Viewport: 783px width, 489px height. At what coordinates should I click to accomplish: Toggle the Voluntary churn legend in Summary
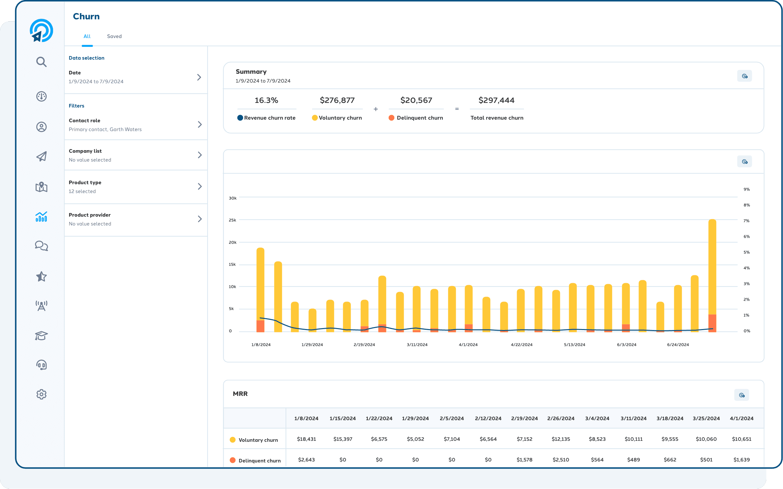click(x=337, y=118)
